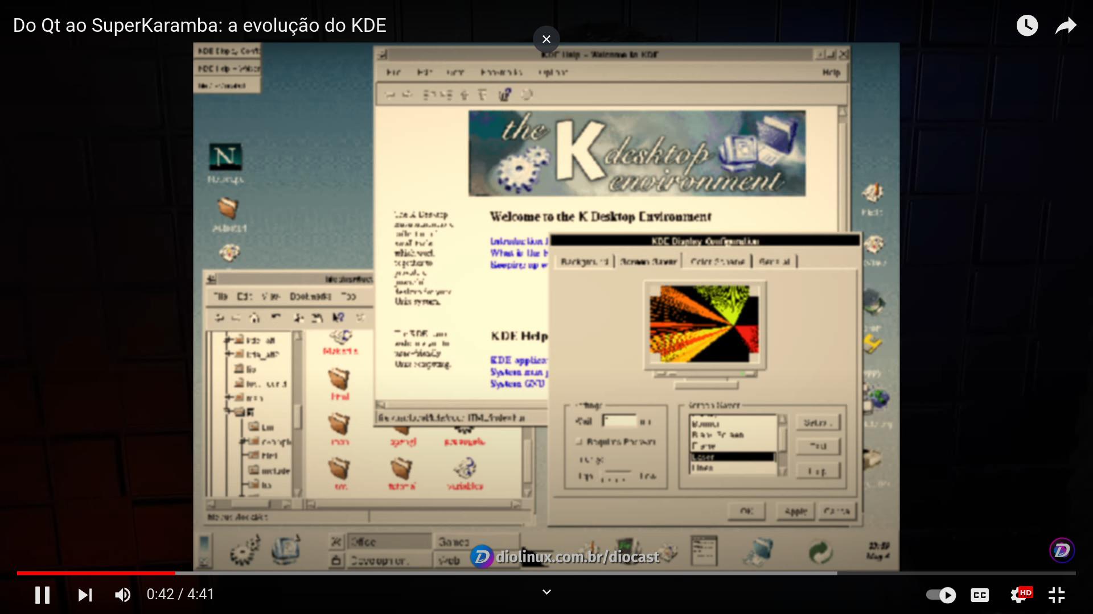Open the Games panel button
The image size is (1093, 614).
[x=476, y=542]
